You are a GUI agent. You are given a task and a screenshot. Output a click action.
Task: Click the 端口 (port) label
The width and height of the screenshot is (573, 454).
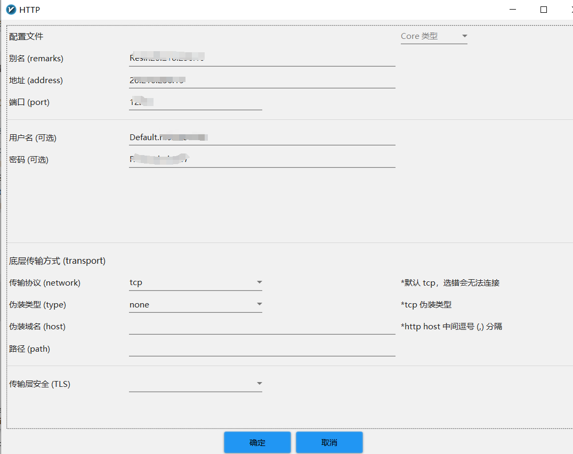29,102
